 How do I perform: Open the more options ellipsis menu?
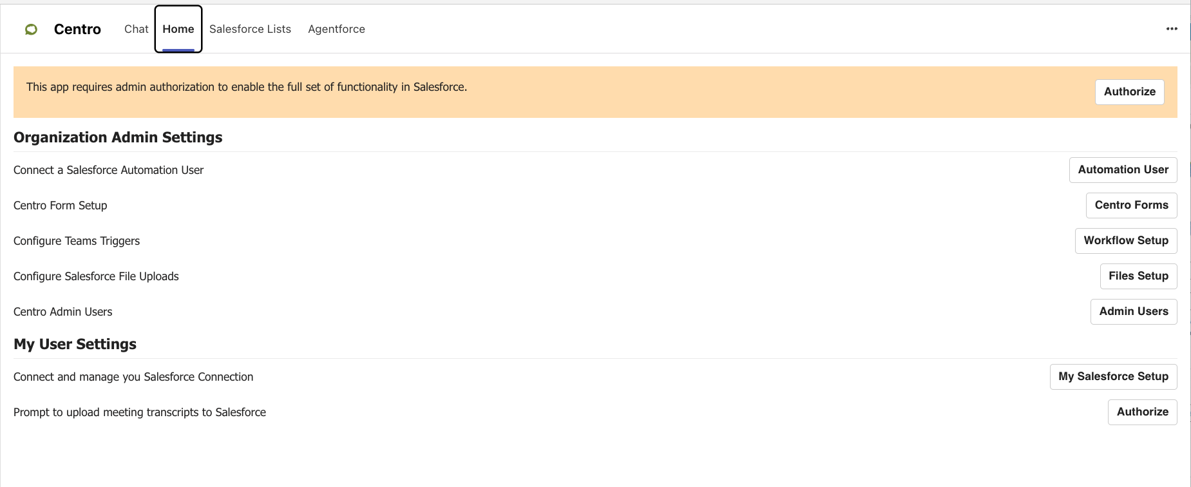1172,29
